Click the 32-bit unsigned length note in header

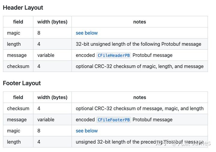138,44
